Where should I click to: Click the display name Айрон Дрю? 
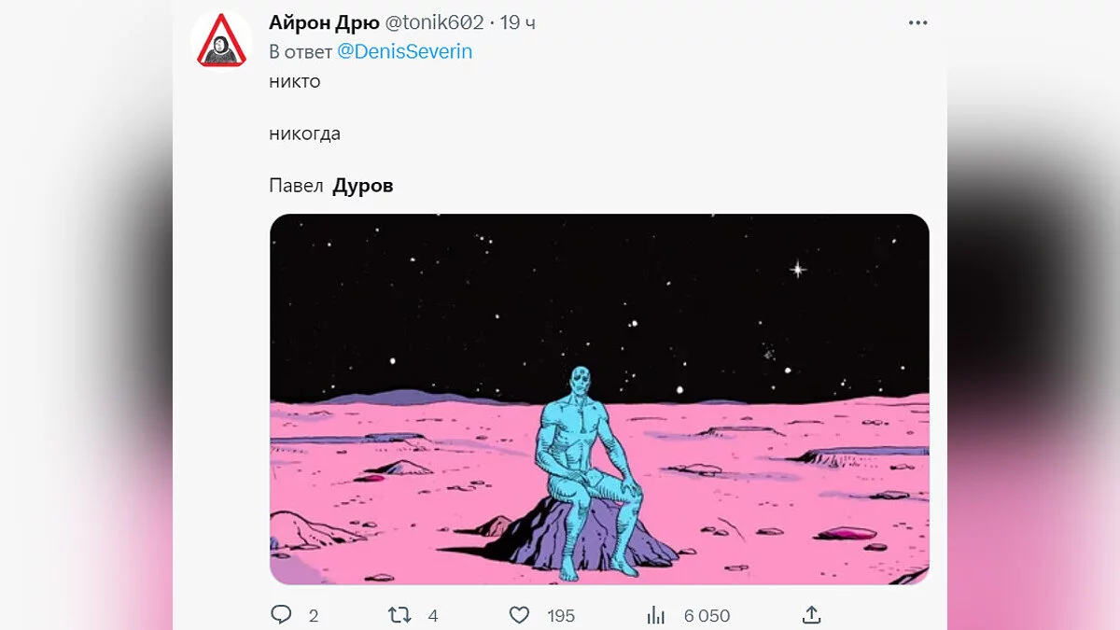click(x=324, y=22)
